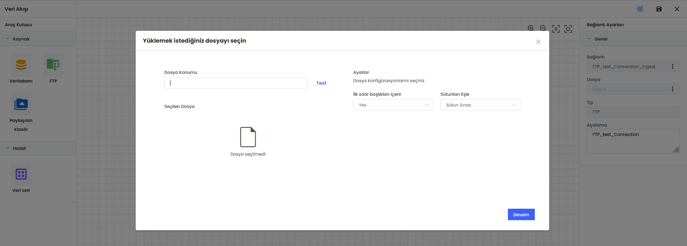Click the zoom in magnifier icon

pyautogui.click(x=531, y=28)
